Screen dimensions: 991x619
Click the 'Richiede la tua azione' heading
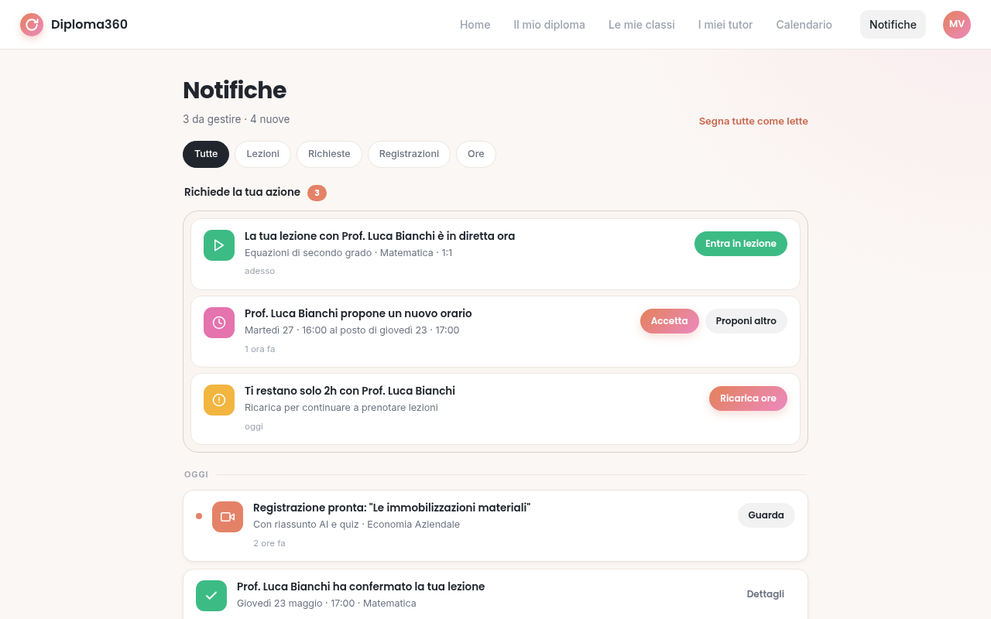click(x=242, y=192)
